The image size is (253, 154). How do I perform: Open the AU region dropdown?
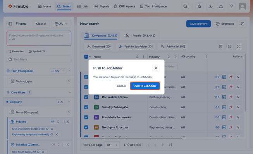[x=61, y=24]
